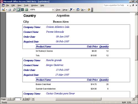Click the Argentina country value
138x104 pixels.
click(63, 16)
